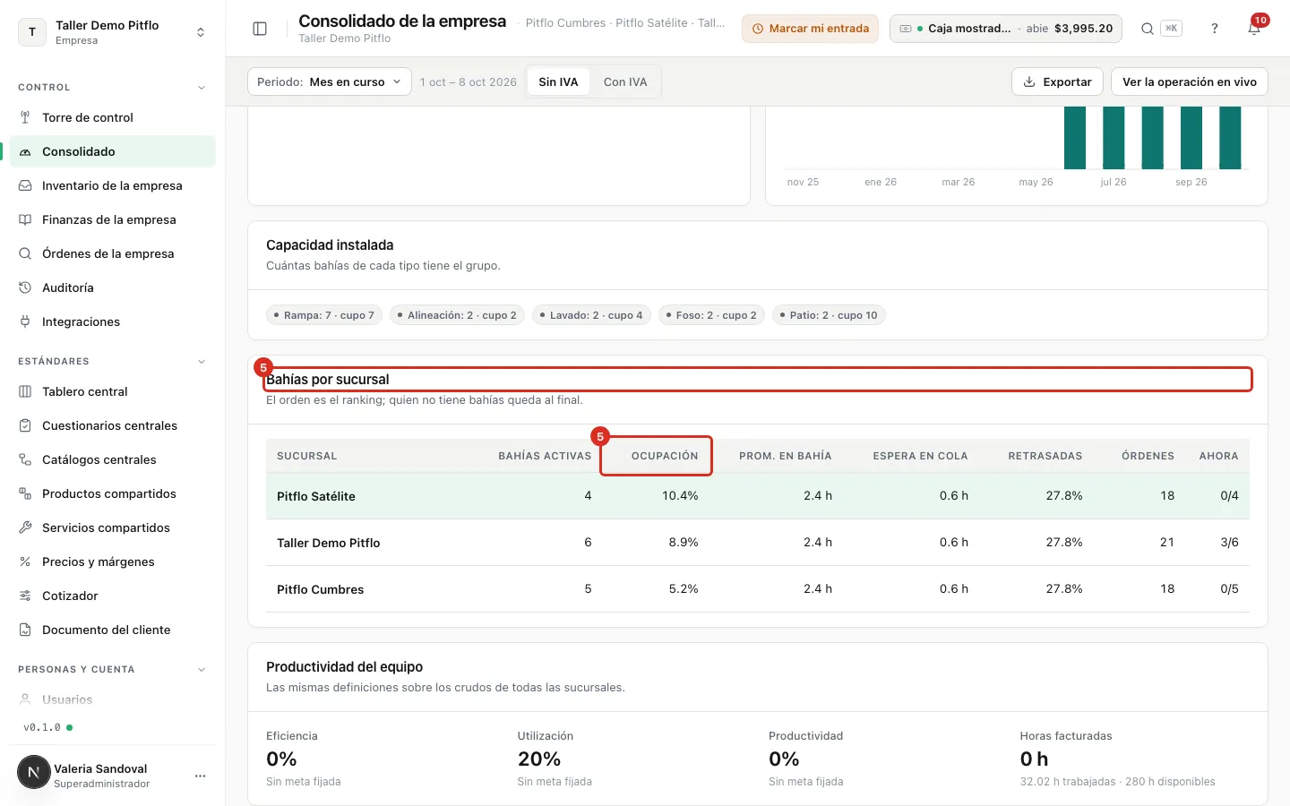
Task: Open search with magnifier icon
Action: (1147, 29)
